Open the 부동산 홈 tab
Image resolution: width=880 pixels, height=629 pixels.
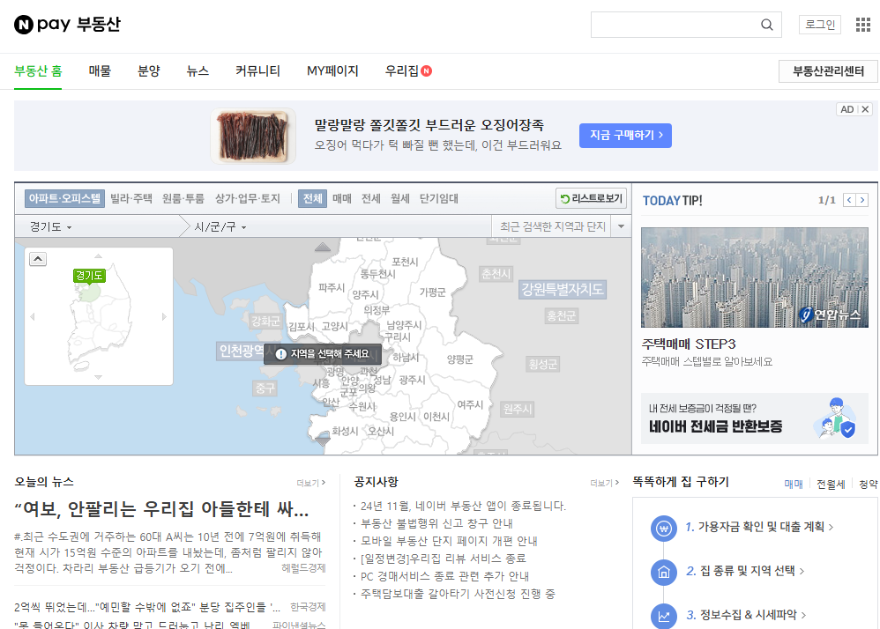38,71
